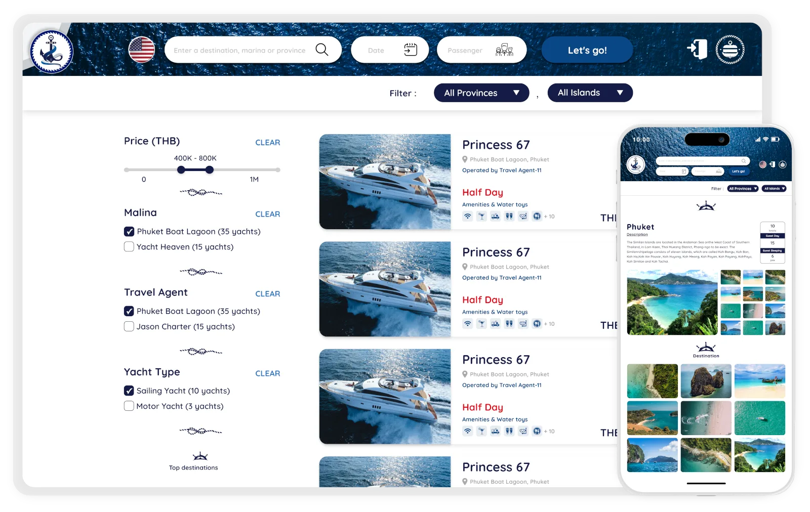Screen dimensions: 810x512
Task: Click the Let's go! button
Action: point(587,50)
